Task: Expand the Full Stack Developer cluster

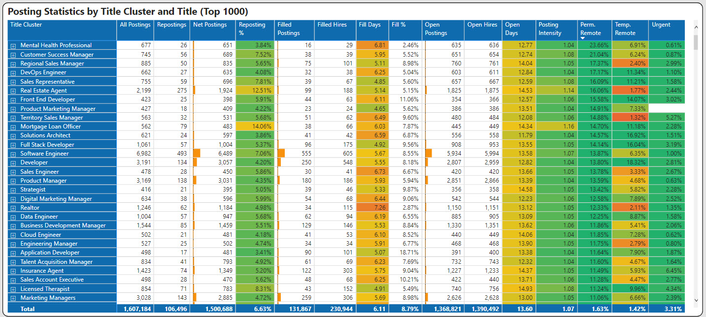Action: coord(13,145)
